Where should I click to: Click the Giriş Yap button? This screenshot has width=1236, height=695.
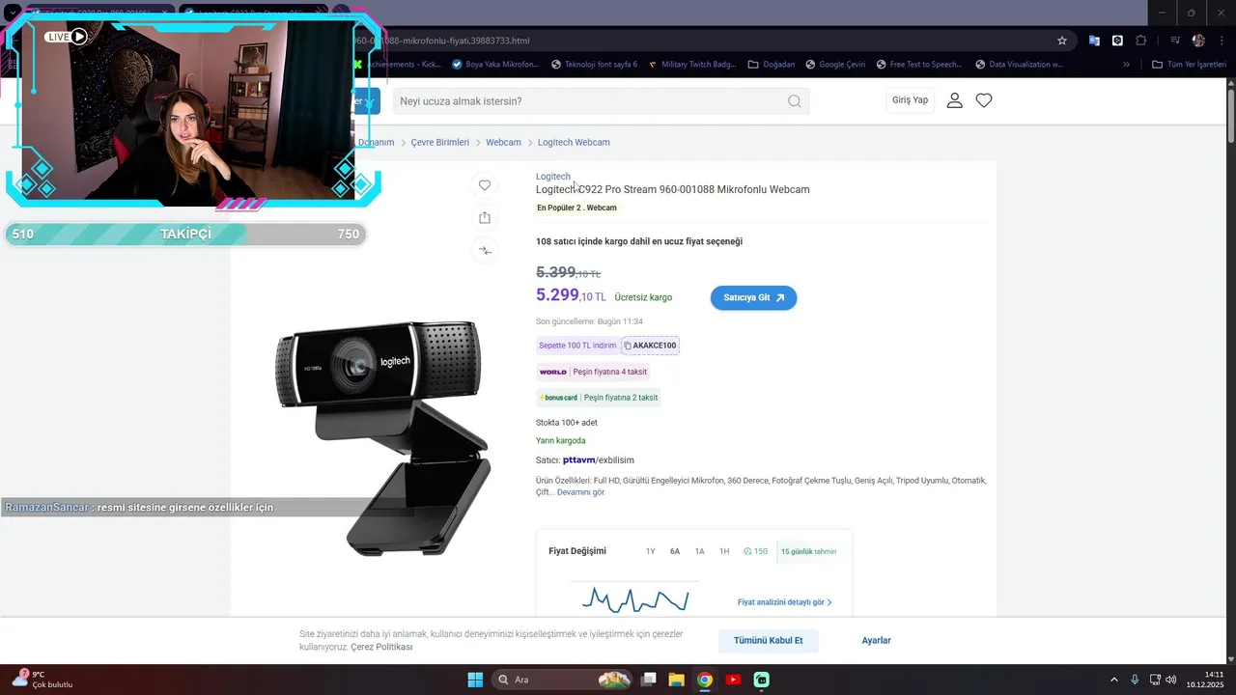910,100
